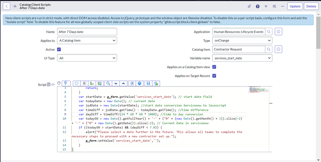Toggle Applies on Target Record checkbox
321x162 pixels.
[x=214, y=76]
